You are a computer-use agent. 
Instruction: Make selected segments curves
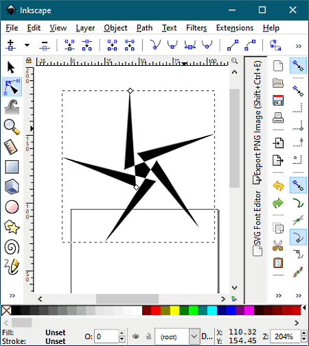250,45
